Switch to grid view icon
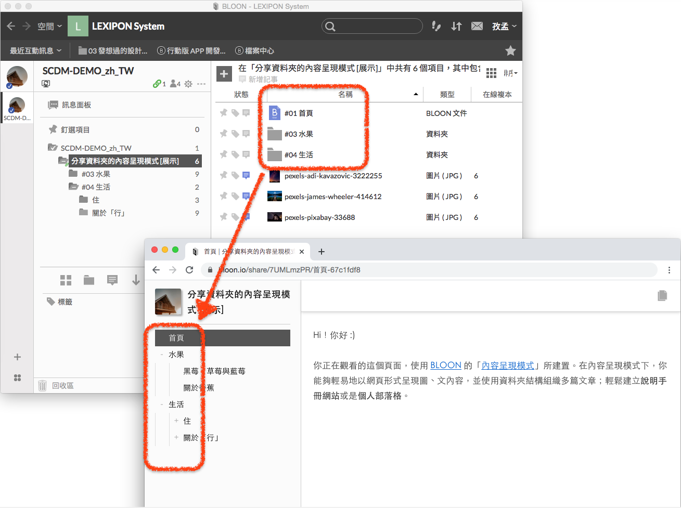This screenshot has width=681, height=508. [x=491, y=73]
